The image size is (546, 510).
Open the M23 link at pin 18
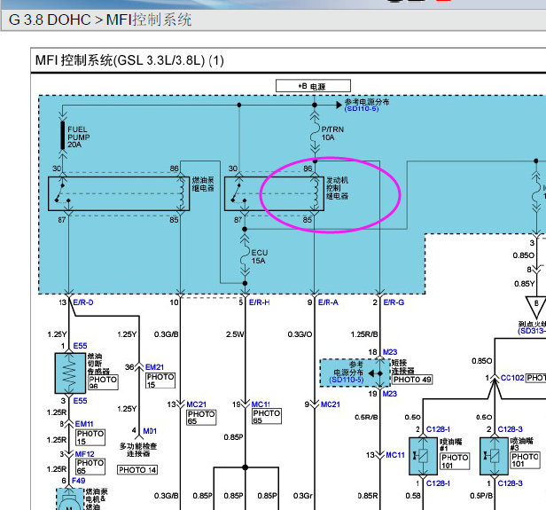[x=390, y=352]
